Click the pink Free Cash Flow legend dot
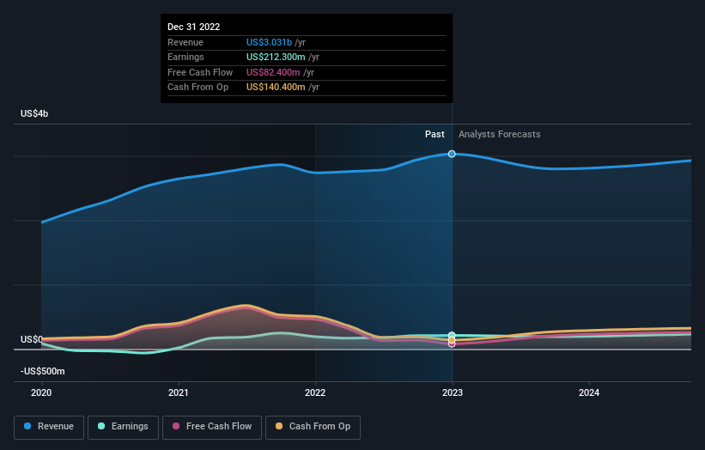The height and width of the screenshot is (450, 705). coord(176,426)
